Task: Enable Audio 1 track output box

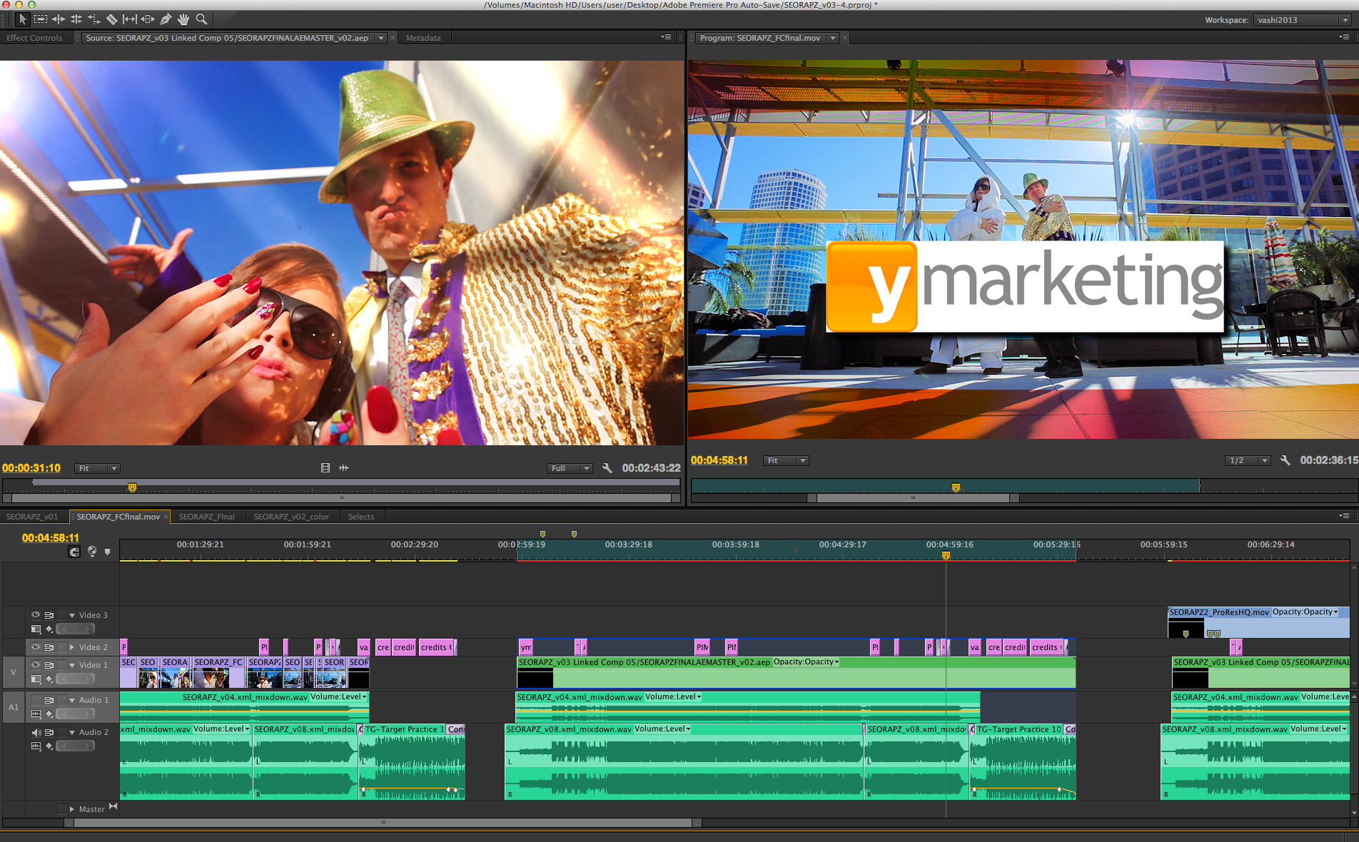Action: tap(36, 700)
